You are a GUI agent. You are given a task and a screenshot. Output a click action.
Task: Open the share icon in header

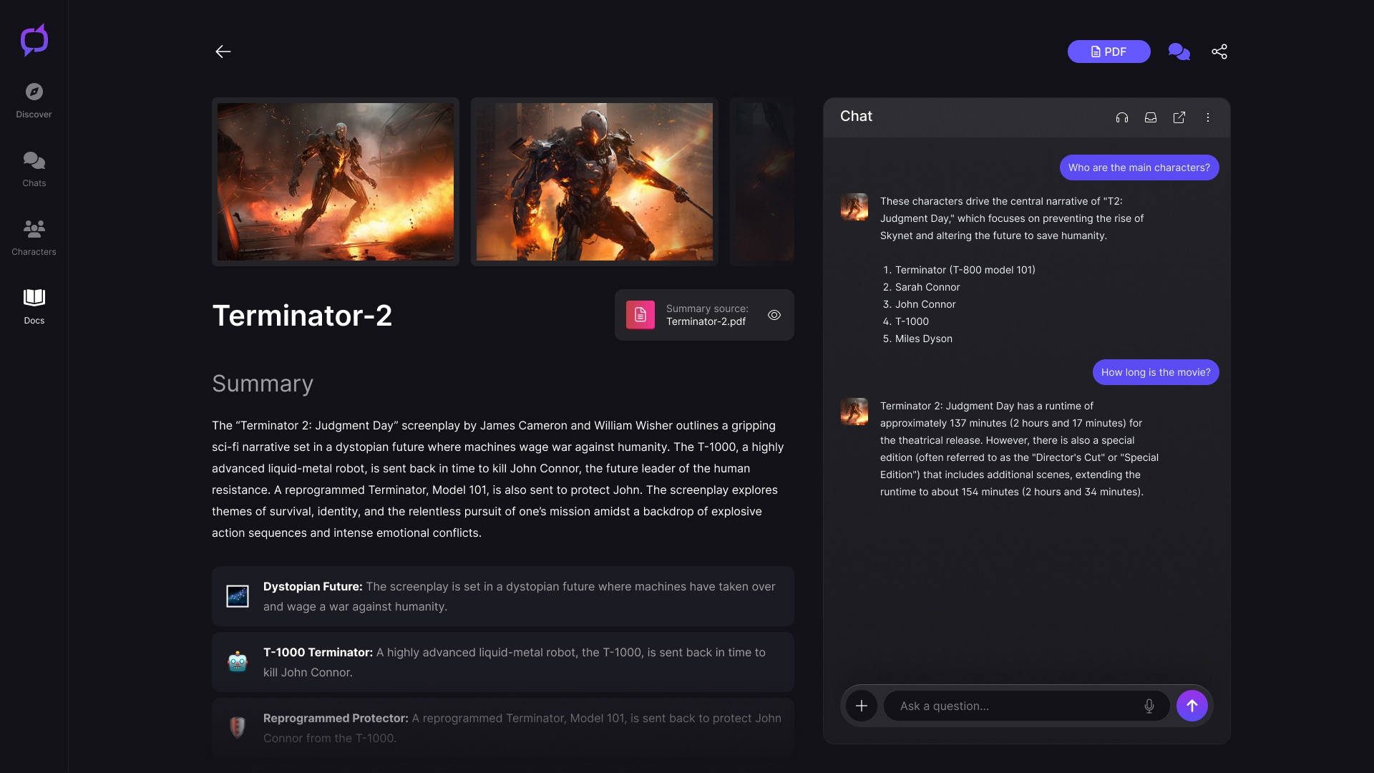click(x=1219, y=52)
